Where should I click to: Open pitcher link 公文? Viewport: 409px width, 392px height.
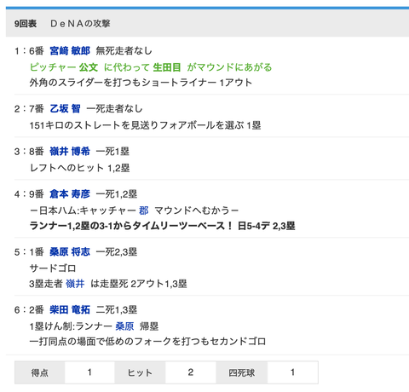click(89, 67)
